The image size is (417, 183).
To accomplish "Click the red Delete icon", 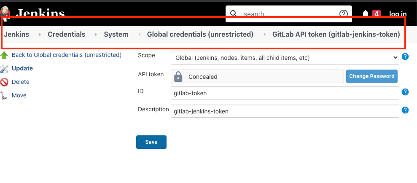I will coord(5,82).
